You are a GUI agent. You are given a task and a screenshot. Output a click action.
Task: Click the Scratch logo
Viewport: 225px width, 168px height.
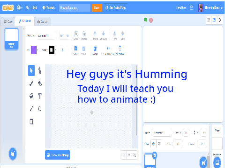point(8,7)
